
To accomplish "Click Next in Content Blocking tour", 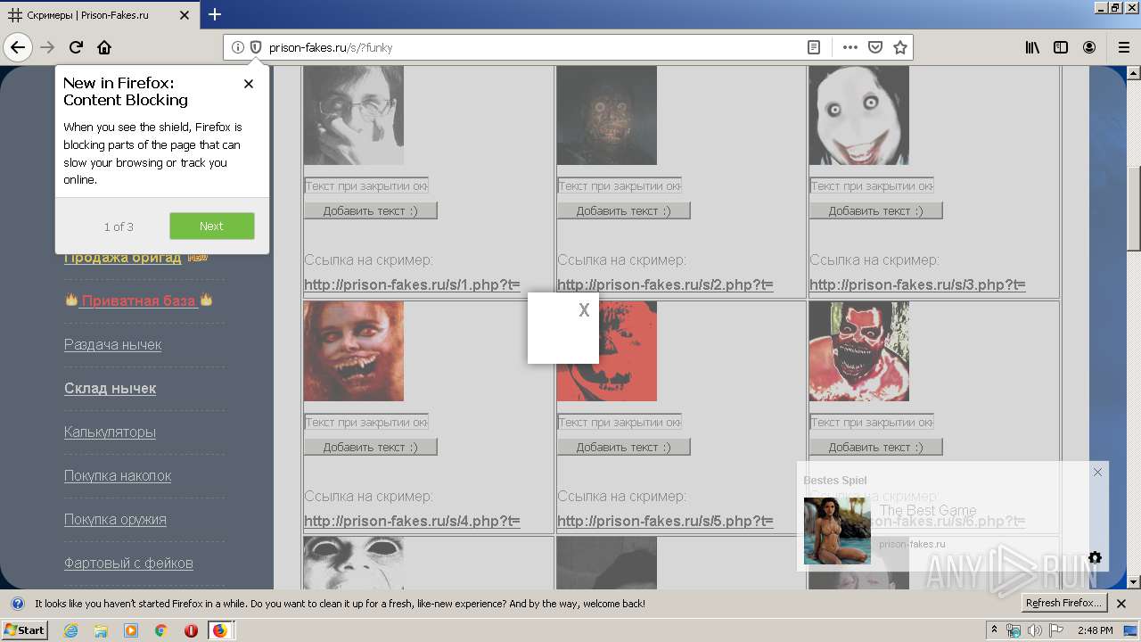I will click(212, 226).
